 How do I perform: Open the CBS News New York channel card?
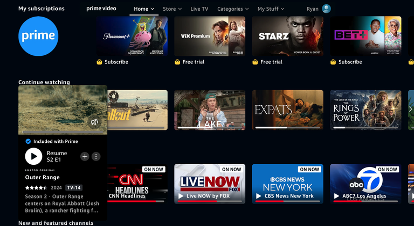click(x=288, y=184)
